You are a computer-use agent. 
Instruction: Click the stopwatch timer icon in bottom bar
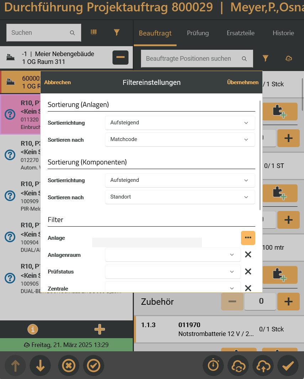pos(213,366)
